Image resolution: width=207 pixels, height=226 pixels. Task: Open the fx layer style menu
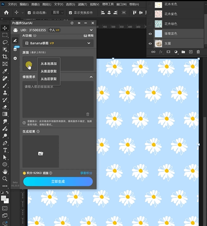coord(161,52)
